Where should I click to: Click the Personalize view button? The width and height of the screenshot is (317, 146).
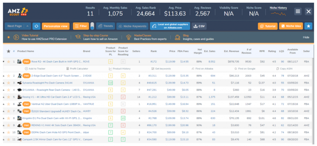pyautogui.click(x=56, y=26)
